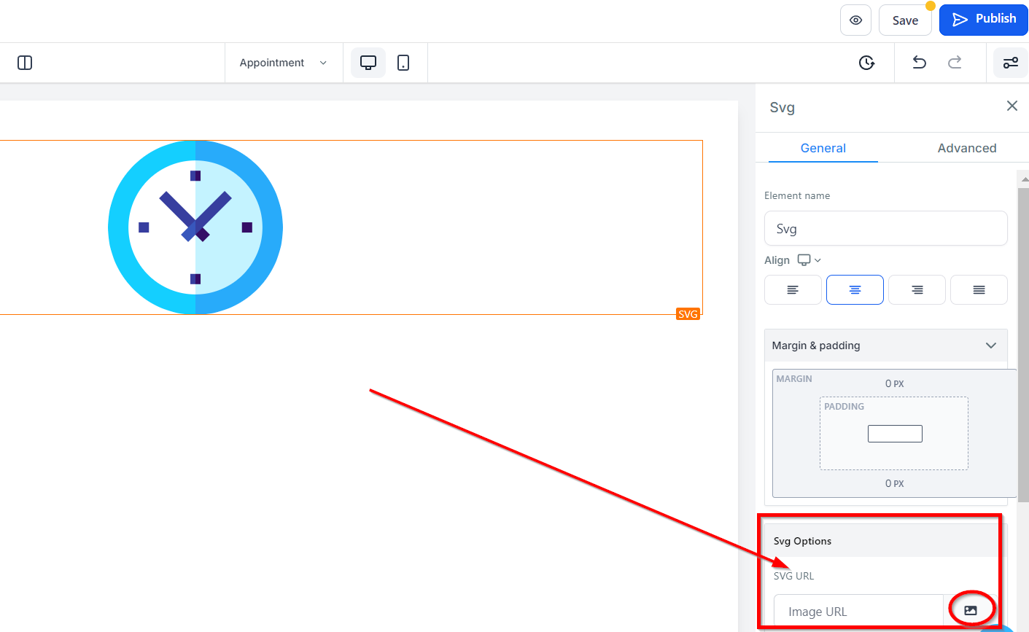Switch to the General tab

pyautogui.click(x=823, y=148)
